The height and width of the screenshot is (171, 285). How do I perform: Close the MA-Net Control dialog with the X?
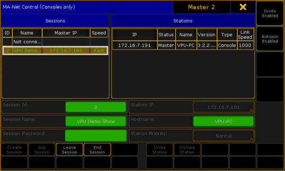(x=243, y=7)
